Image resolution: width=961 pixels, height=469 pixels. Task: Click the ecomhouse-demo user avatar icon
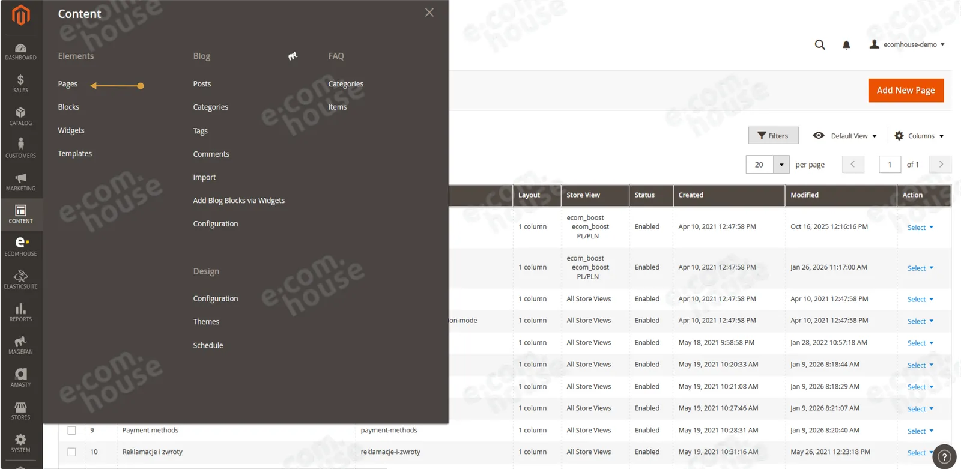click(875, 44)
